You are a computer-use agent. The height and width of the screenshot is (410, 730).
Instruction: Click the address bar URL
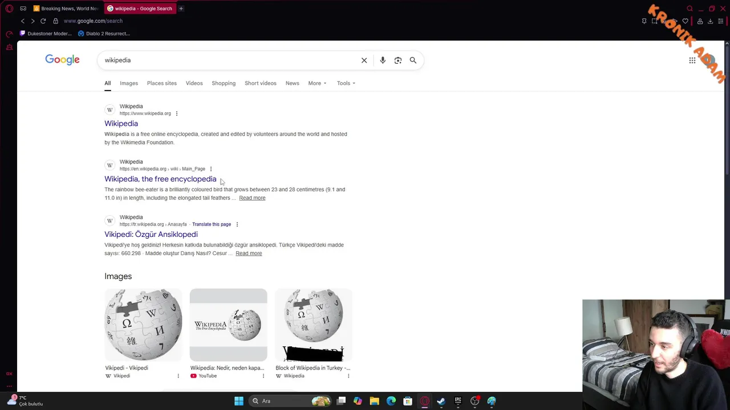tap(93, 21)
